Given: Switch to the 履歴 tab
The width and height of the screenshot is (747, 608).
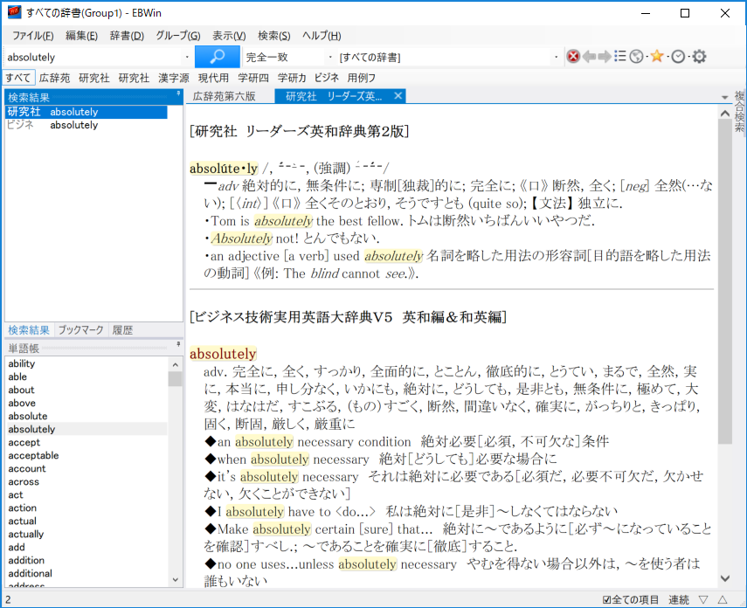Looking at the screenshot, I should (122, 330).
